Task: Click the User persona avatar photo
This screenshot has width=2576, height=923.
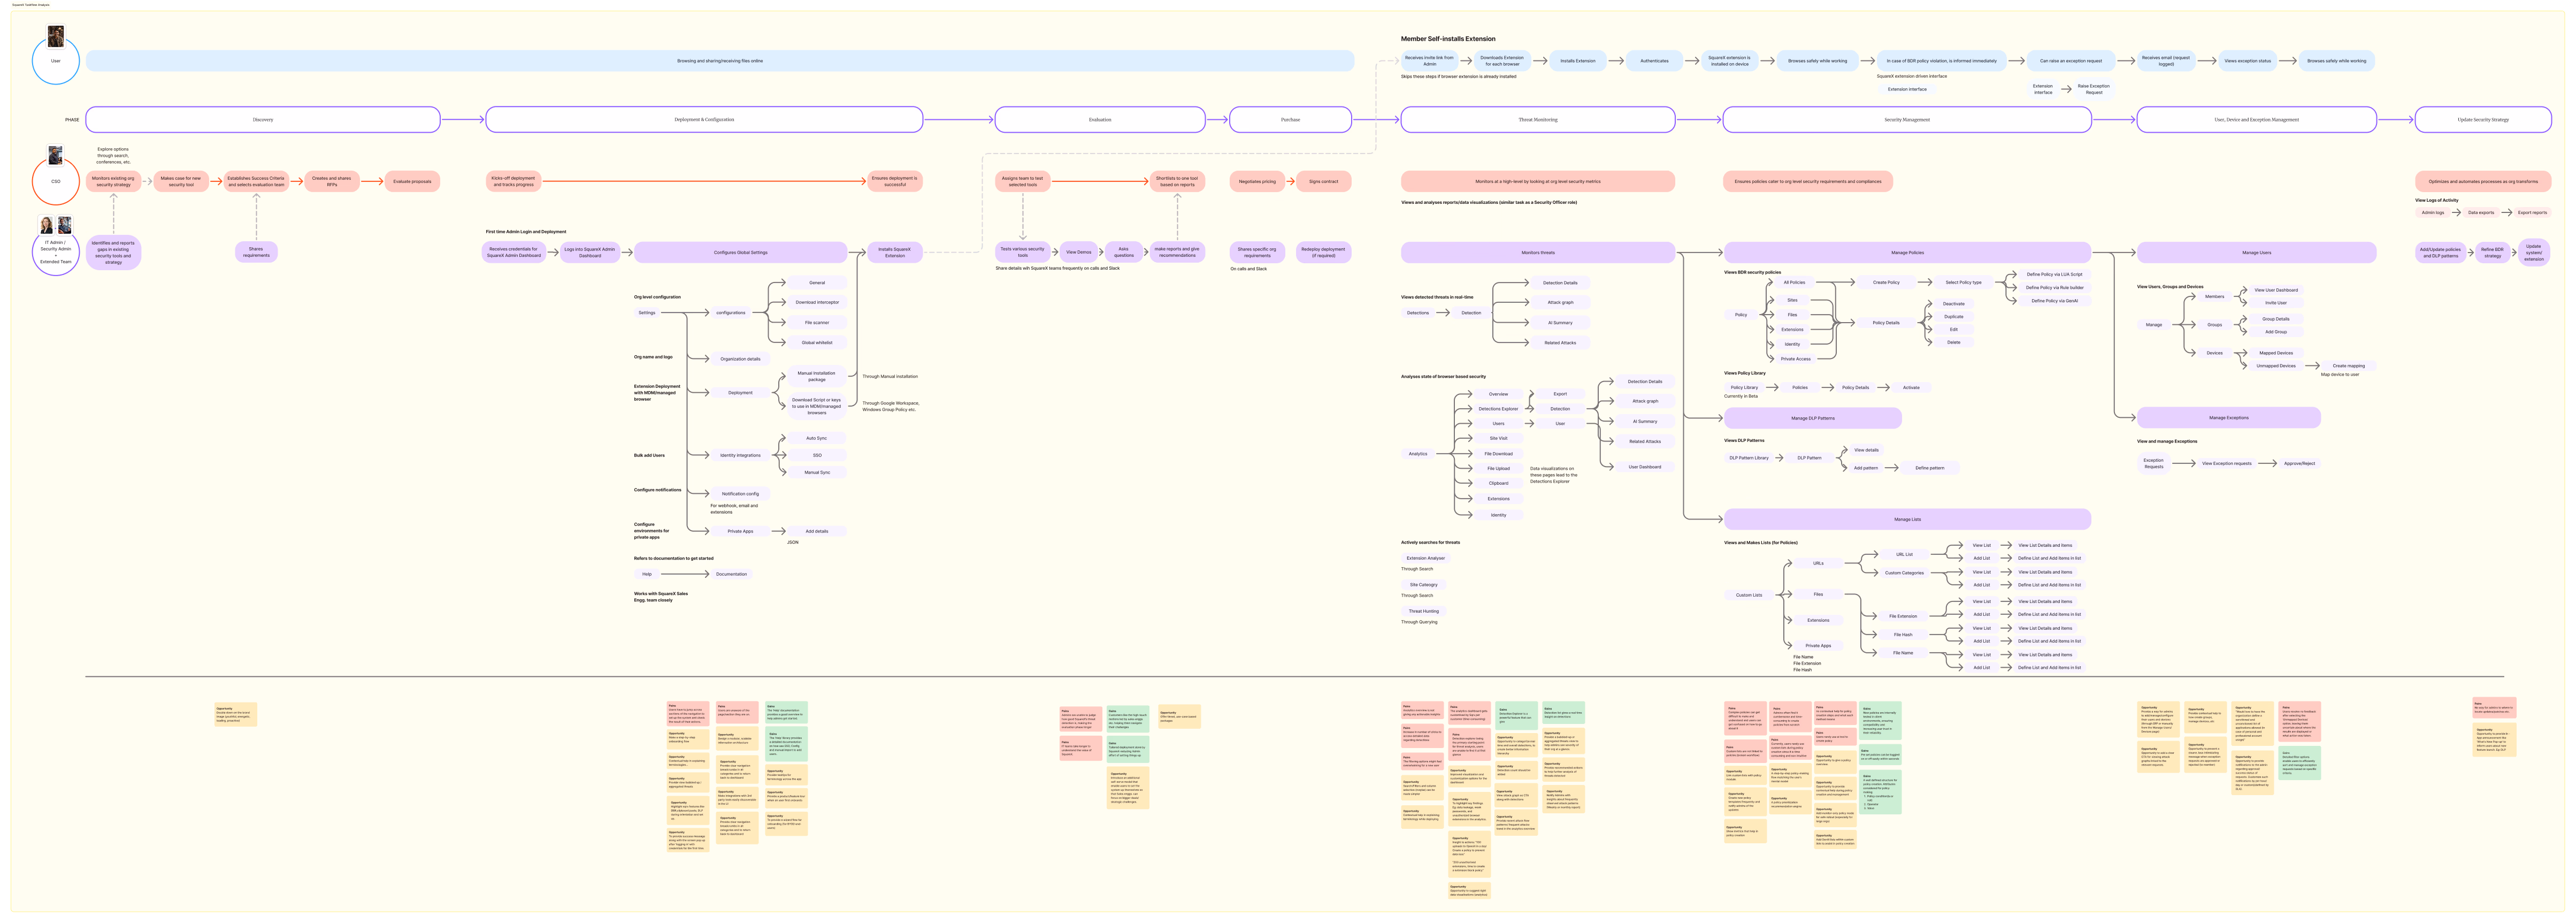Action: (x=56, y=37)
